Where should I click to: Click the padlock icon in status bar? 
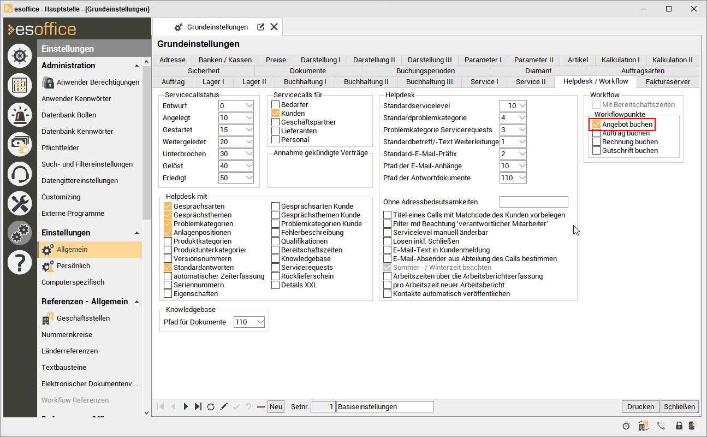pyautogui.click(x=679, y=426)
